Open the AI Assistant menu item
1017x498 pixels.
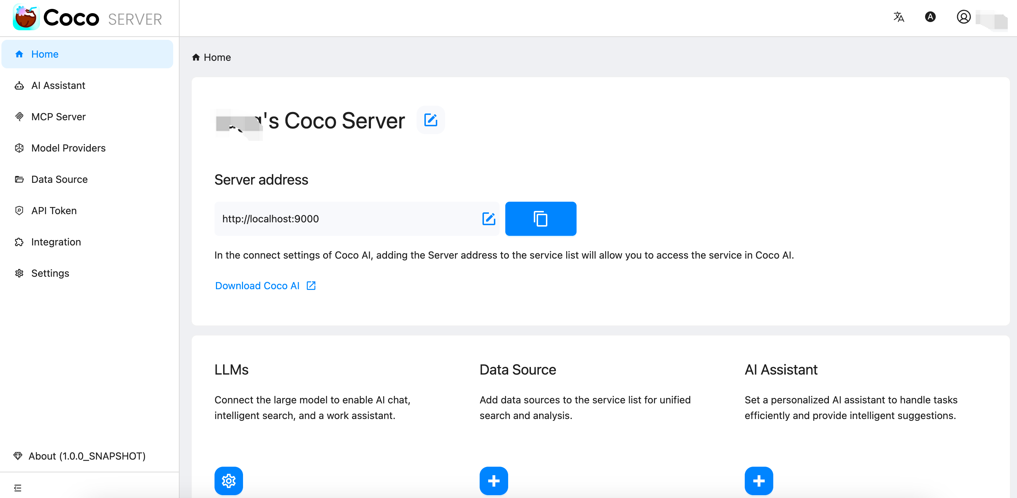click(58, 85)
